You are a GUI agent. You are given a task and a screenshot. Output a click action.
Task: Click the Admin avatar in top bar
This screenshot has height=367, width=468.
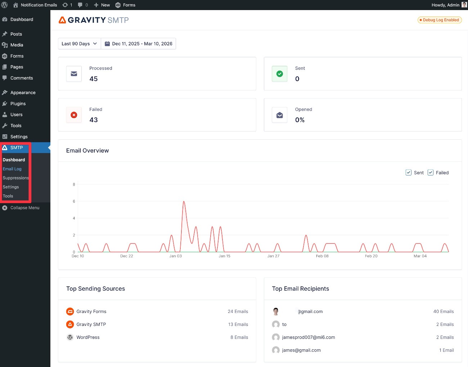click(x=464, y=5)
